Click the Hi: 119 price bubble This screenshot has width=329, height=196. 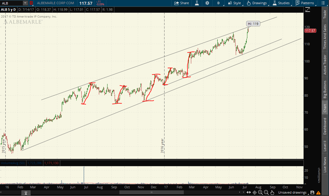[x=253, y=24]
